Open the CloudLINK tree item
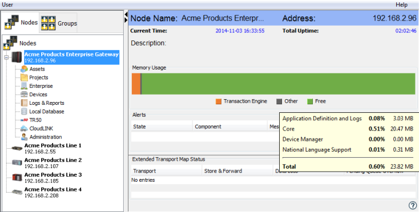 (41, 129)
